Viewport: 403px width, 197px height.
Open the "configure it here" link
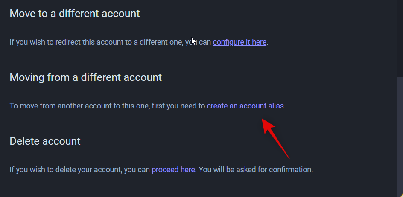click(x=239, y=42)
